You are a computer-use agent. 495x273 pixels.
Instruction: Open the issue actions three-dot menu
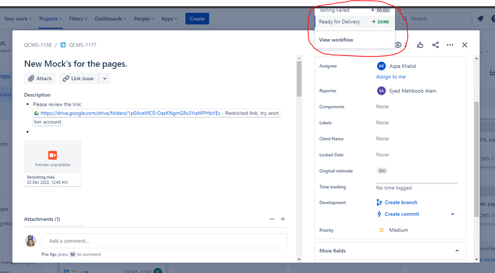coord(450,45)
